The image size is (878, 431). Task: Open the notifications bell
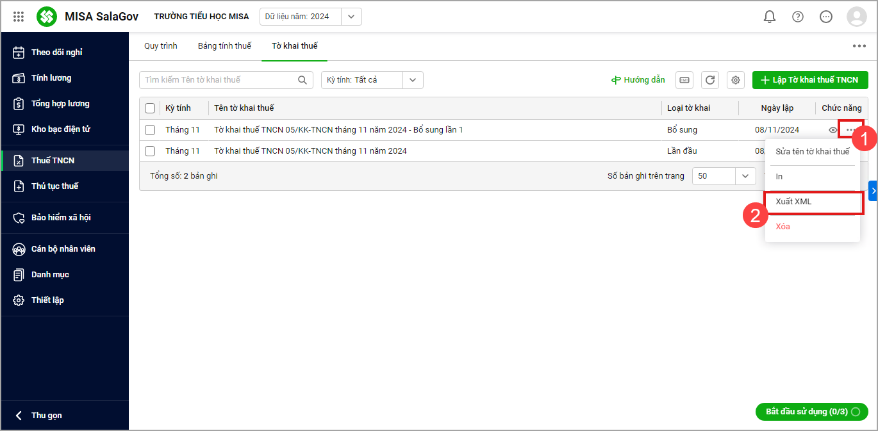pos(770,17)
